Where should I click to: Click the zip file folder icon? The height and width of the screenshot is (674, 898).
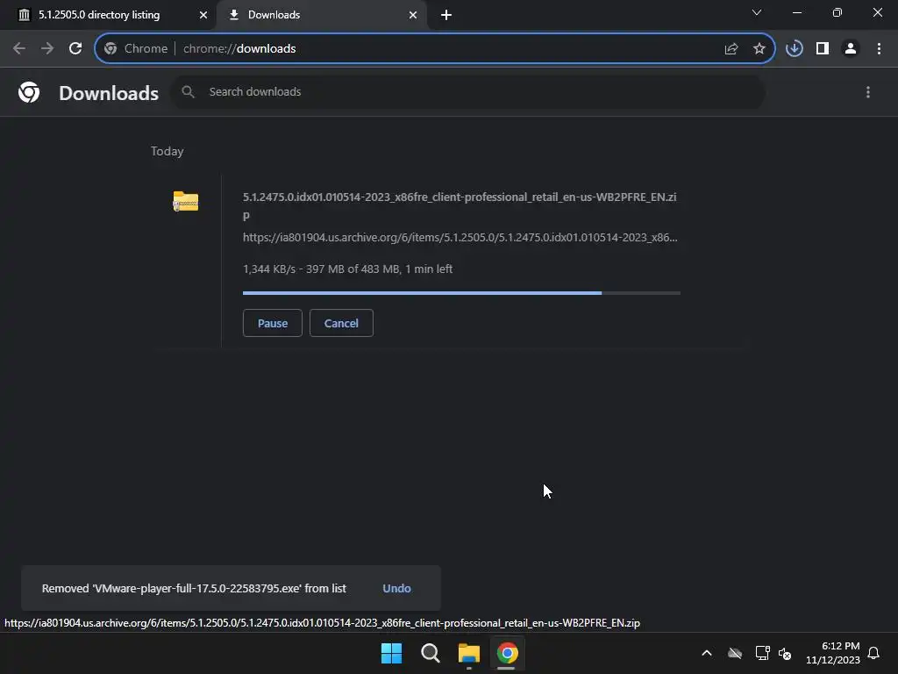coord(186,201)
